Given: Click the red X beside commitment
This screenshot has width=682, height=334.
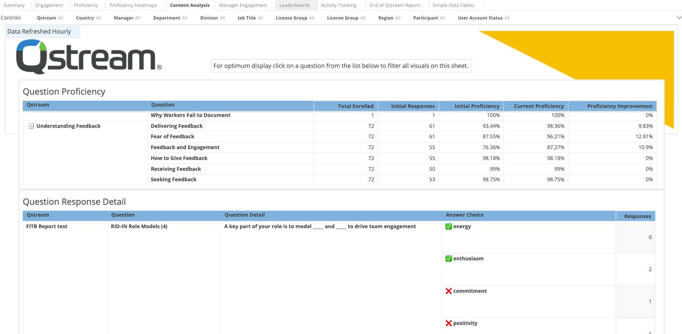Looking at the screenshot, I should point(448,291).
